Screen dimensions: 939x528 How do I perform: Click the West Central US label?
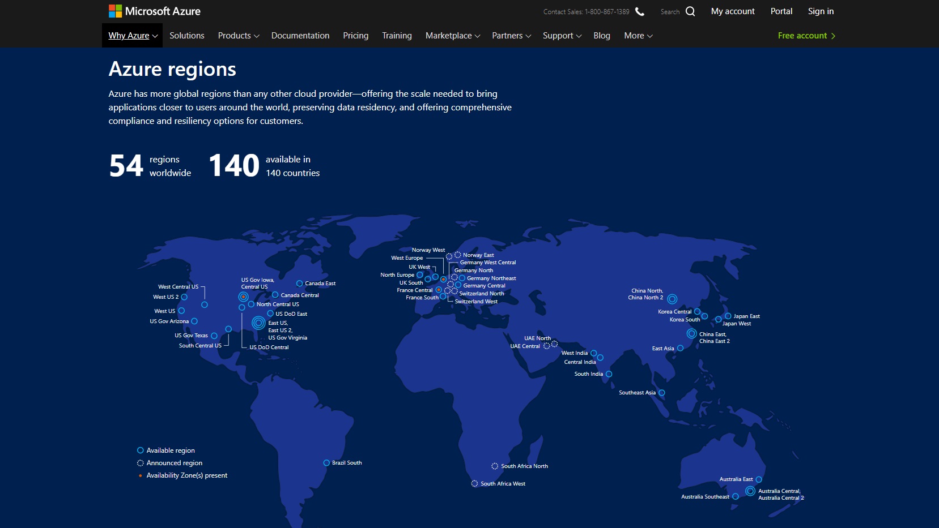point(179,287)
